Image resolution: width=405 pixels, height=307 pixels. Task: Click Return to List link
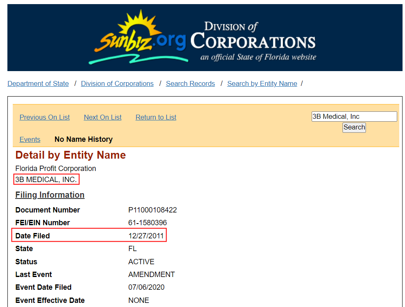coord(156,117)
